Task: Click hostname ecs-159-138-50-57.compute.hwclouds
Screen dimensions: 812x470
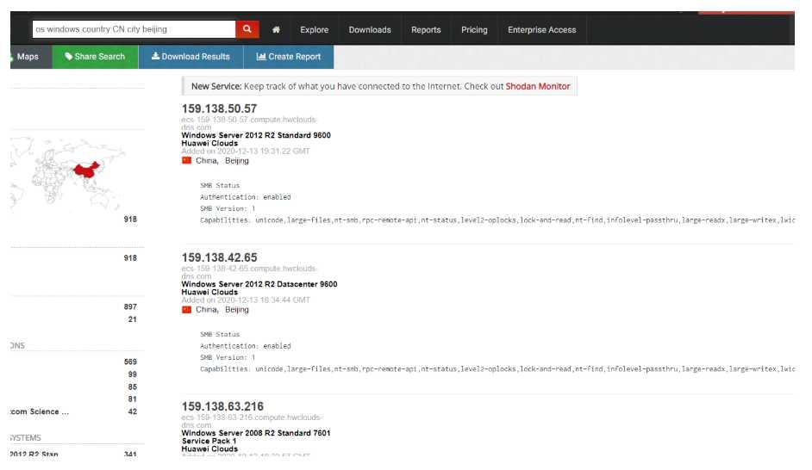Action: [248, 120]
